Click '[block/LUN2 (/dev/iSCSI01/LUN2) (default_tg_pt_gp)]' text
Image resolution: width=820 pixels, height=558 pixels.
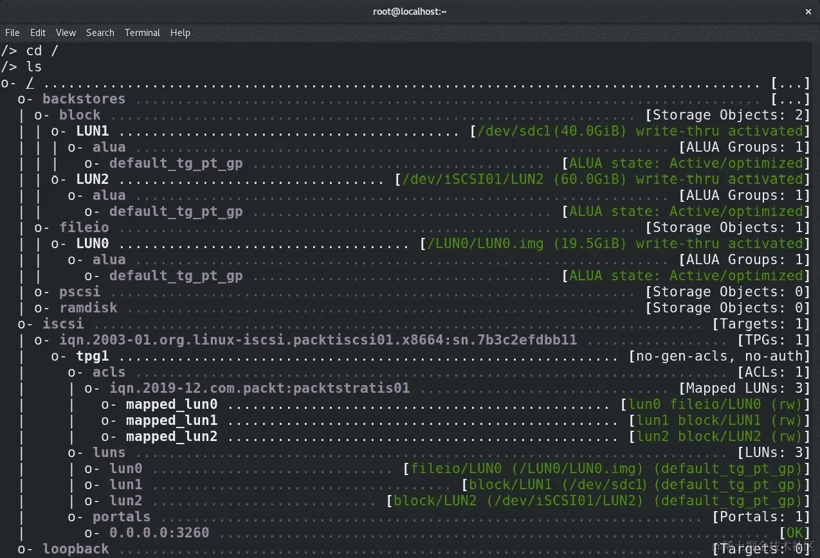(x=597, y=501)
